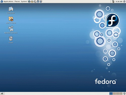Open the Places menu
This screenshot has width=126, height=95.
tap(17, 2)
